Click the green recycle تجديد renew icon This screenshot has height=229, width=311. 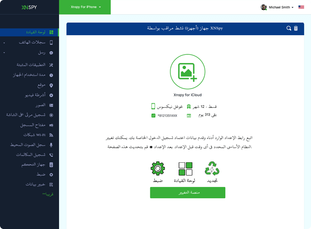click(x=212, y=168)
